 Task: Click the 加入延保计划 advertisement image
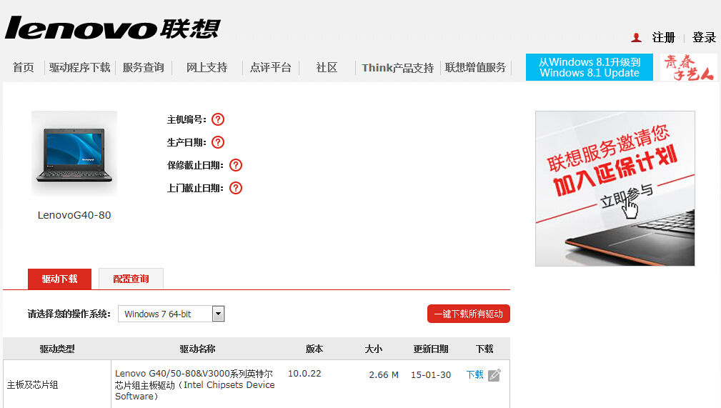pyautogui.click(x=615, y=189)
